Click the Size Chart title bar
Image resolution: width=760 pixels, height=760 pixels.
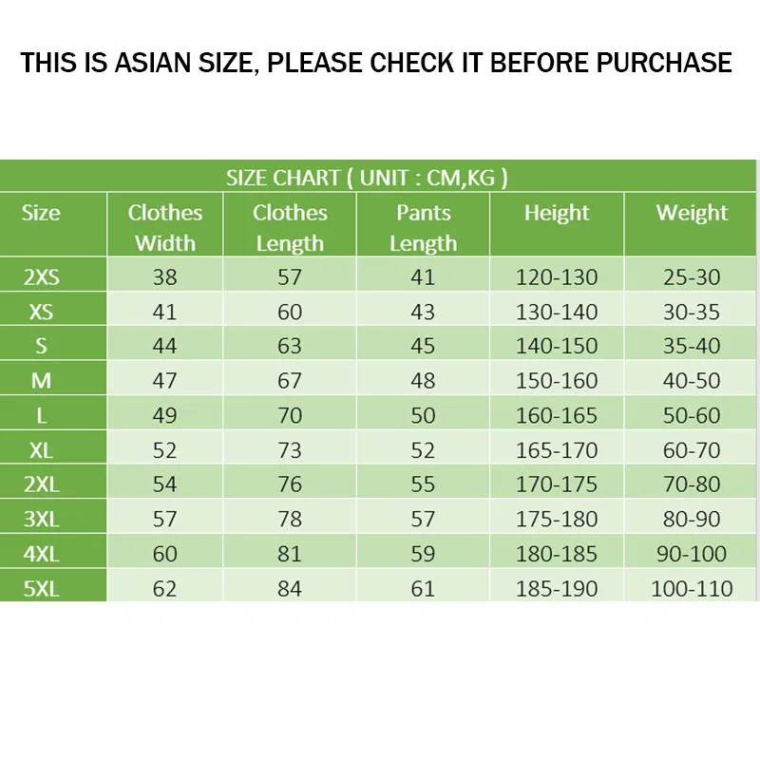pyautogui.click(x=367, y=177)
